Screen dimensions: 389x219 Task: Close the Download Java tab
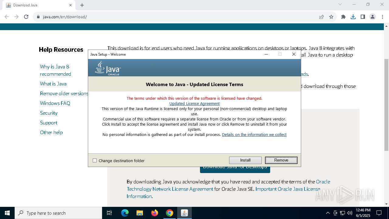click(71, 5)
